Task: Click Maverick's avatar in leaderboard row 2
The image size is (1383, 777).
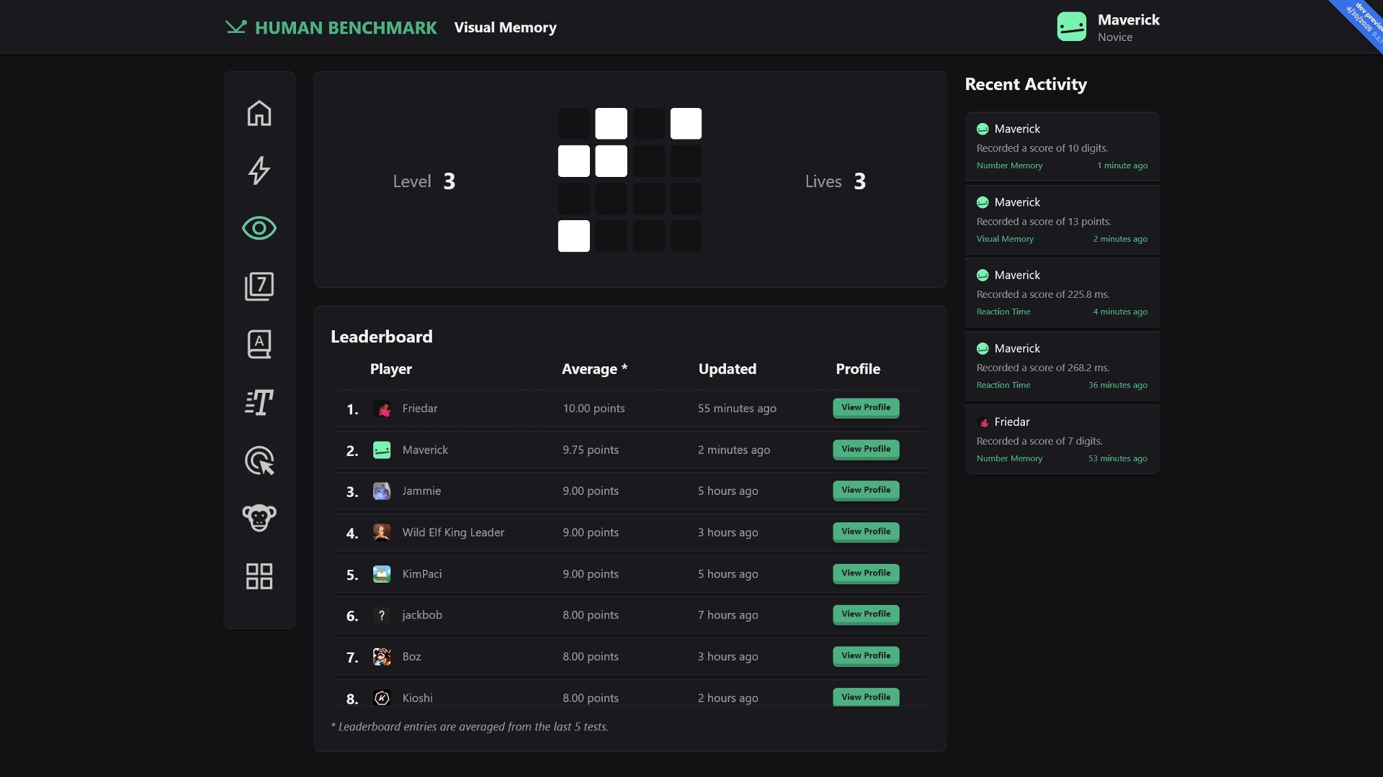Action: point(382,450)
